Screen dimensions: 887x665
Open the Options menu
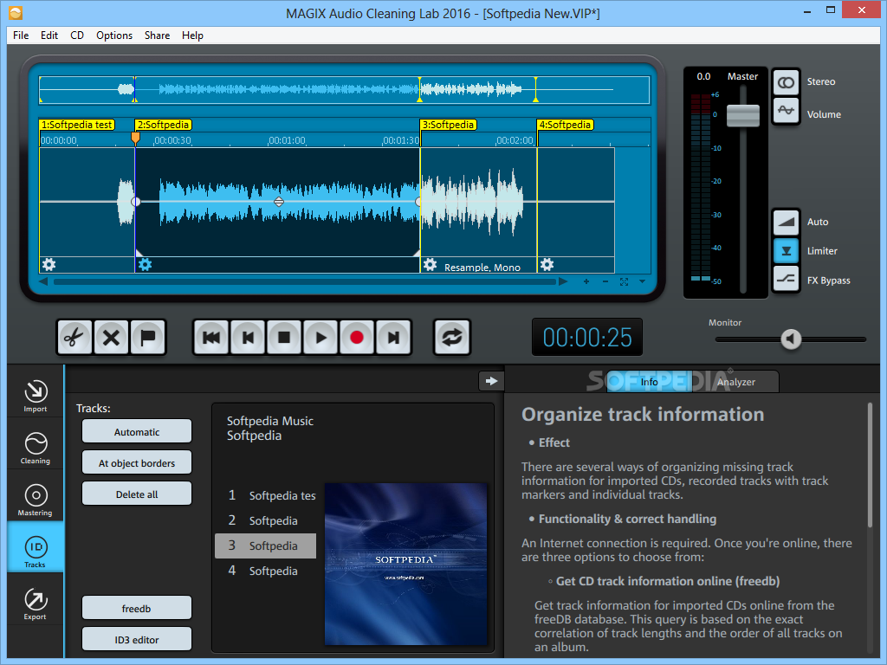click(114, 35)
